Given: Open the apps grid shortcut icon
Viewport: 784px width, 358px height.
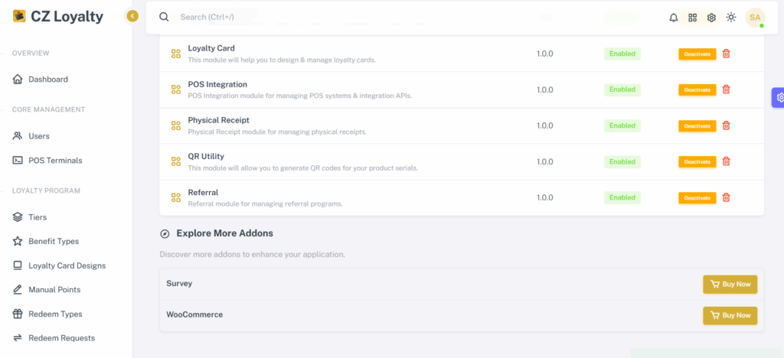Looking at the screenshot, I should point(692,18).
